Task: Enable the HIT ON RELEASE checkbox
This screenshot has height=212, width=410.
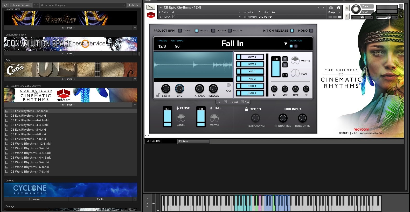Action: pos(292,31)
